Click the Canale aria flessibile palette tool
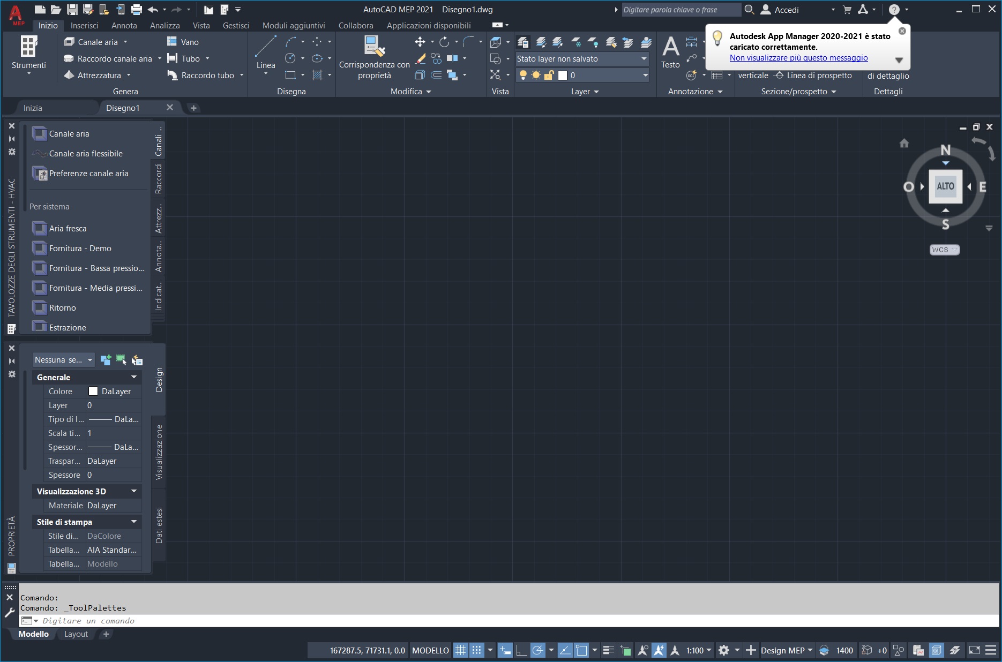Viewport: 1002px width, 662px height. click(78, 154)
